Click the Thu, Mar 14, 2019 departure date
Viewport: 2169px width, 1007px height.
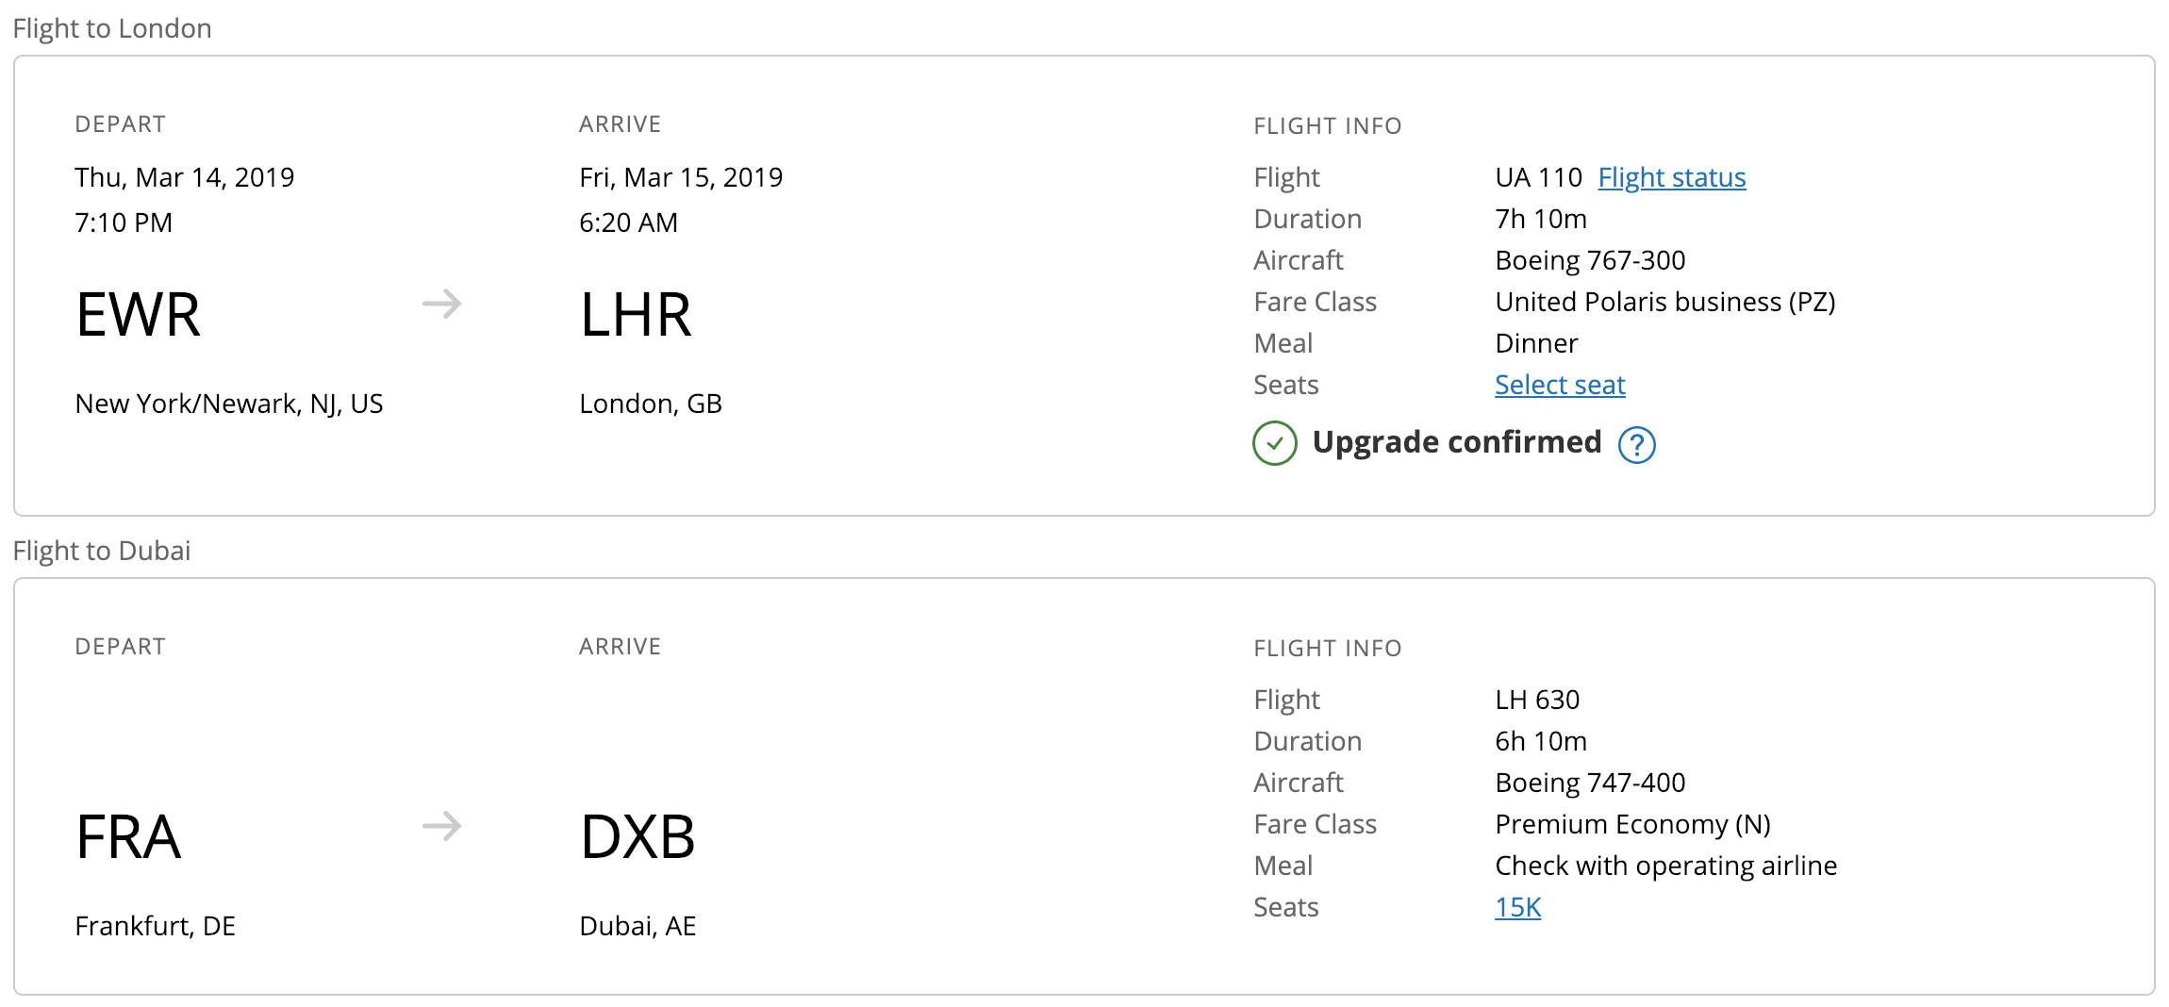(185, 177)
